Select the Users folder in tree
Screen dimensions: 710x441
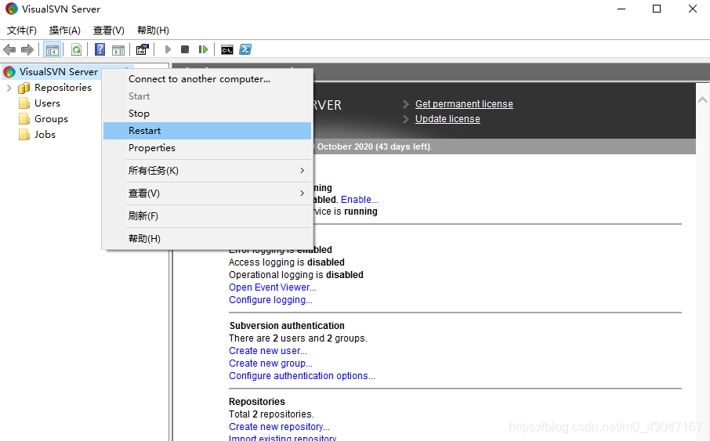point(47,103)
